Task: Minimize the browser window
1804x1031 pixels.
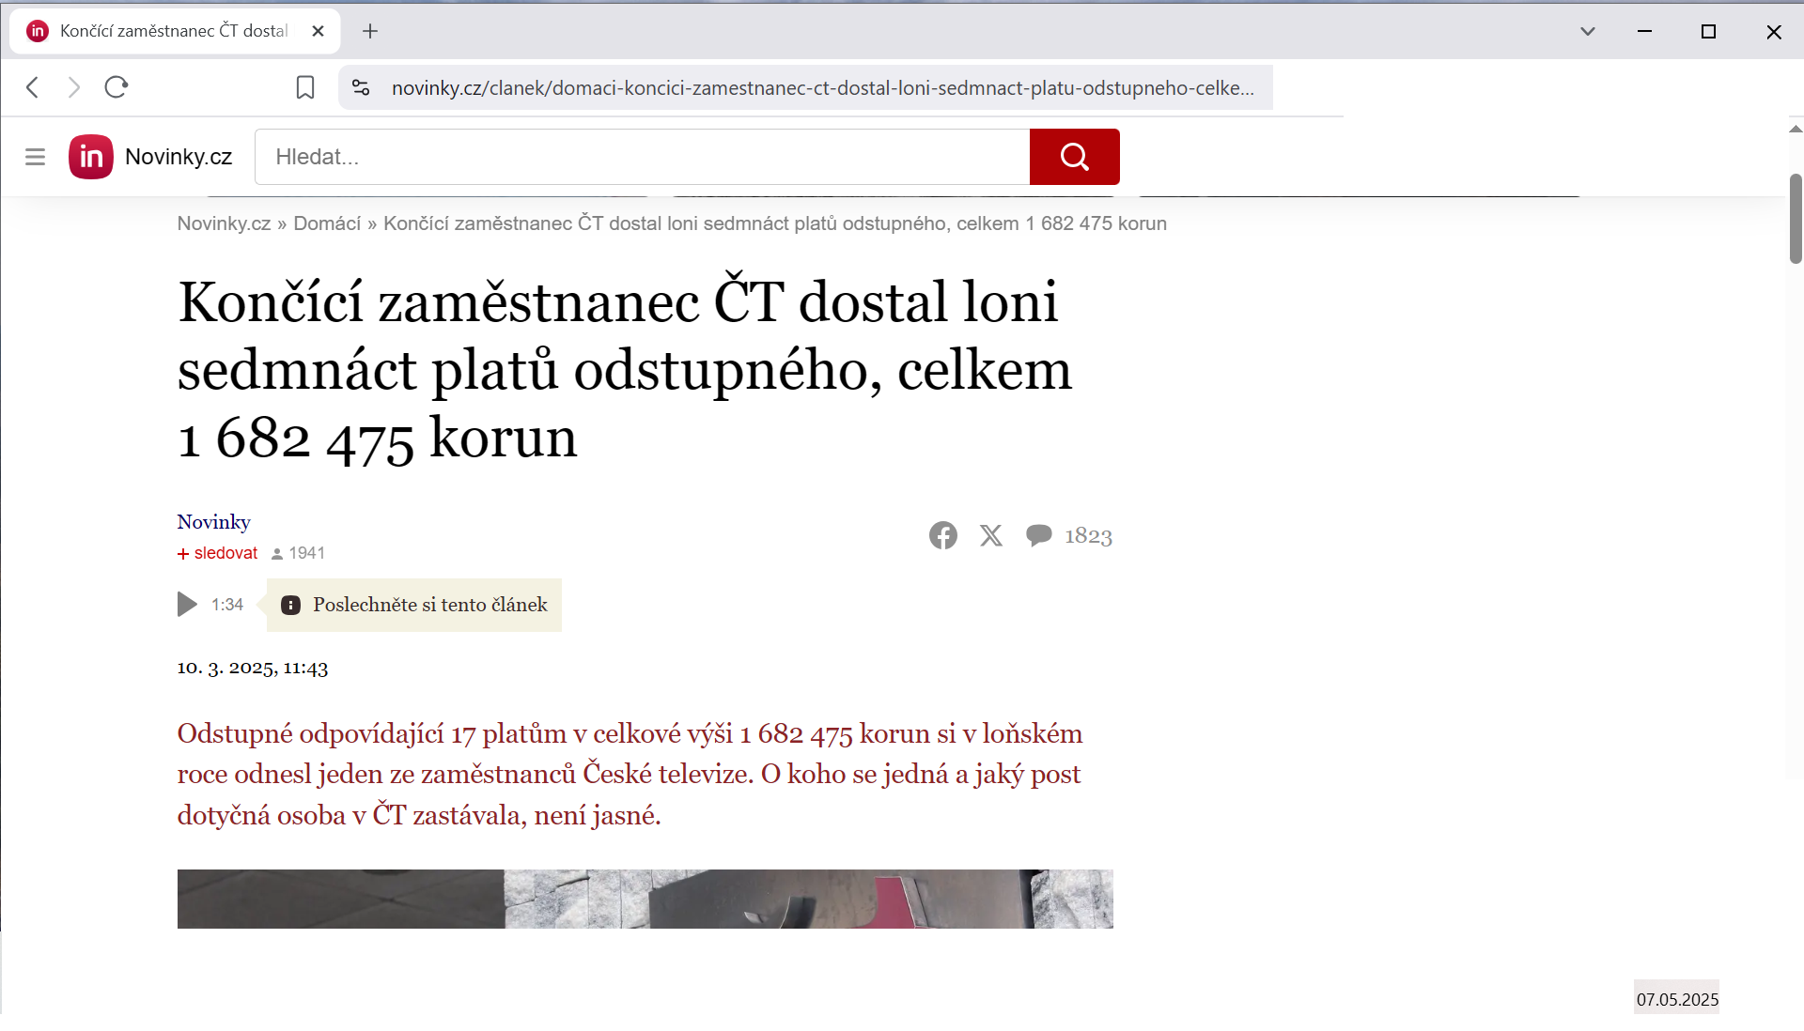Action: click(x=1644, y=31)
